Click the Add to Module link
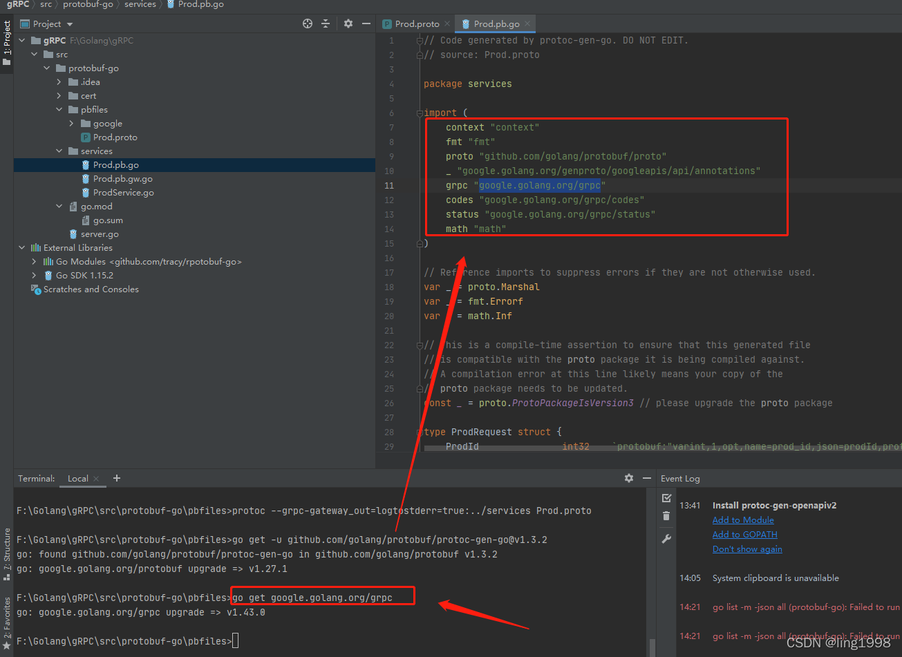The width and height of the screenshot is (902, 657). point(742,520)
